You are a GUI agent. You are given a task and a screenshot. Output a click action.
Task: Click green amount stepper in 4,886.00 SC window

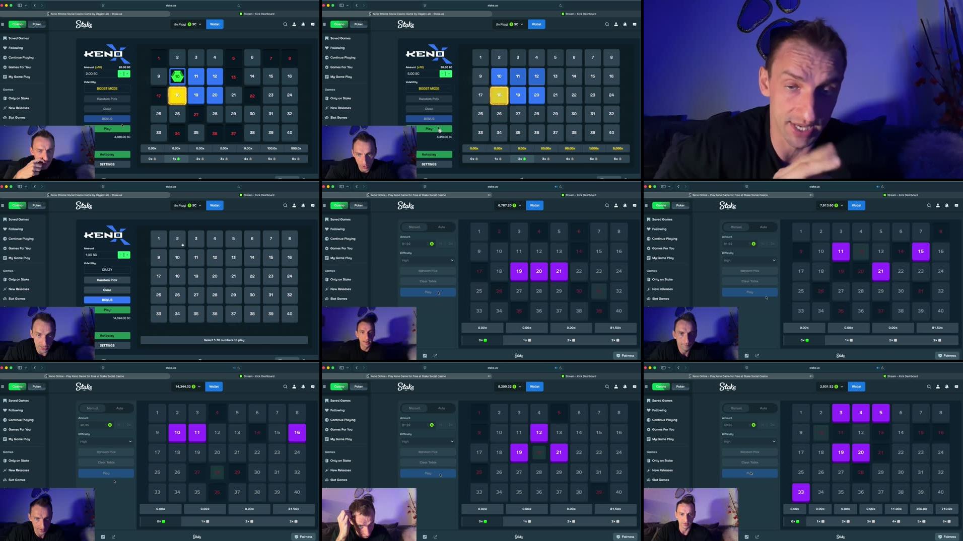124,73
